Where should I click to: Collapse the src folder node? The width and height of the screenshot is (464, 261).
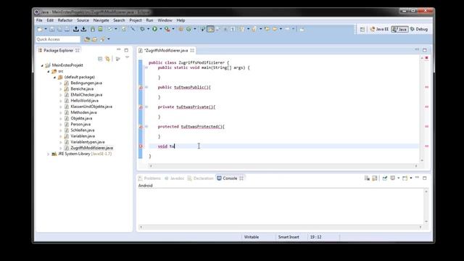49,71
